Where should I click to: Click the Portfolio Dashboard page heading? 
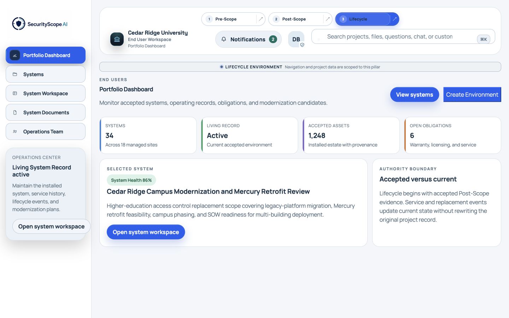(126, 89)
